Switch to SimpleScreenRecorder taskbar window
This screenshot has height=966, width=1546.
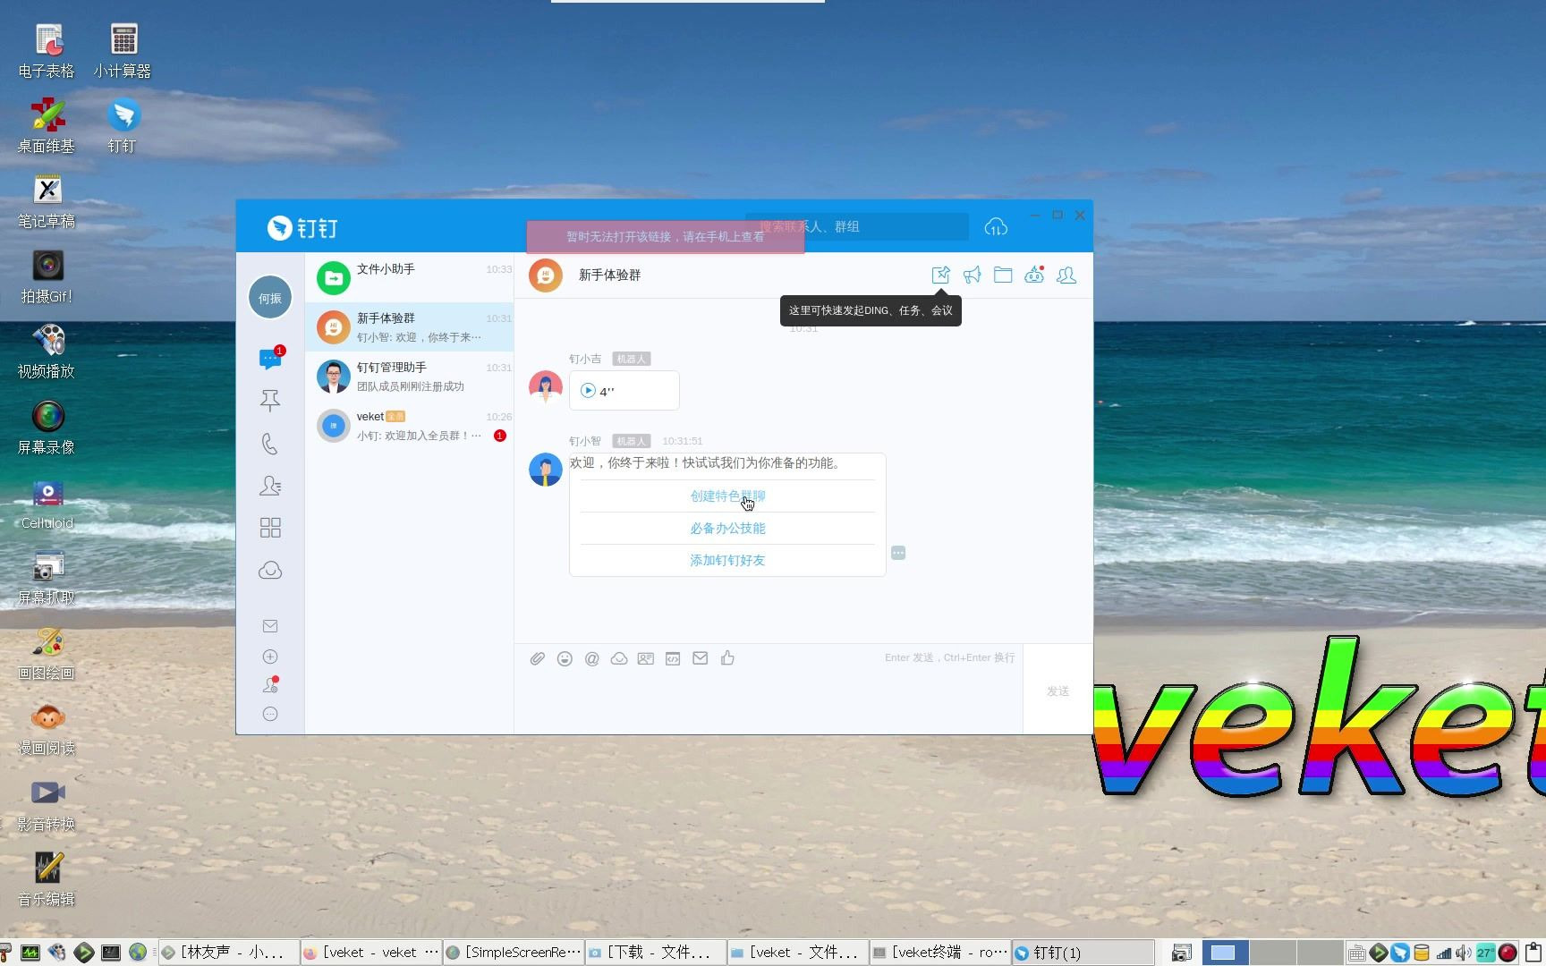click(514, 953)
